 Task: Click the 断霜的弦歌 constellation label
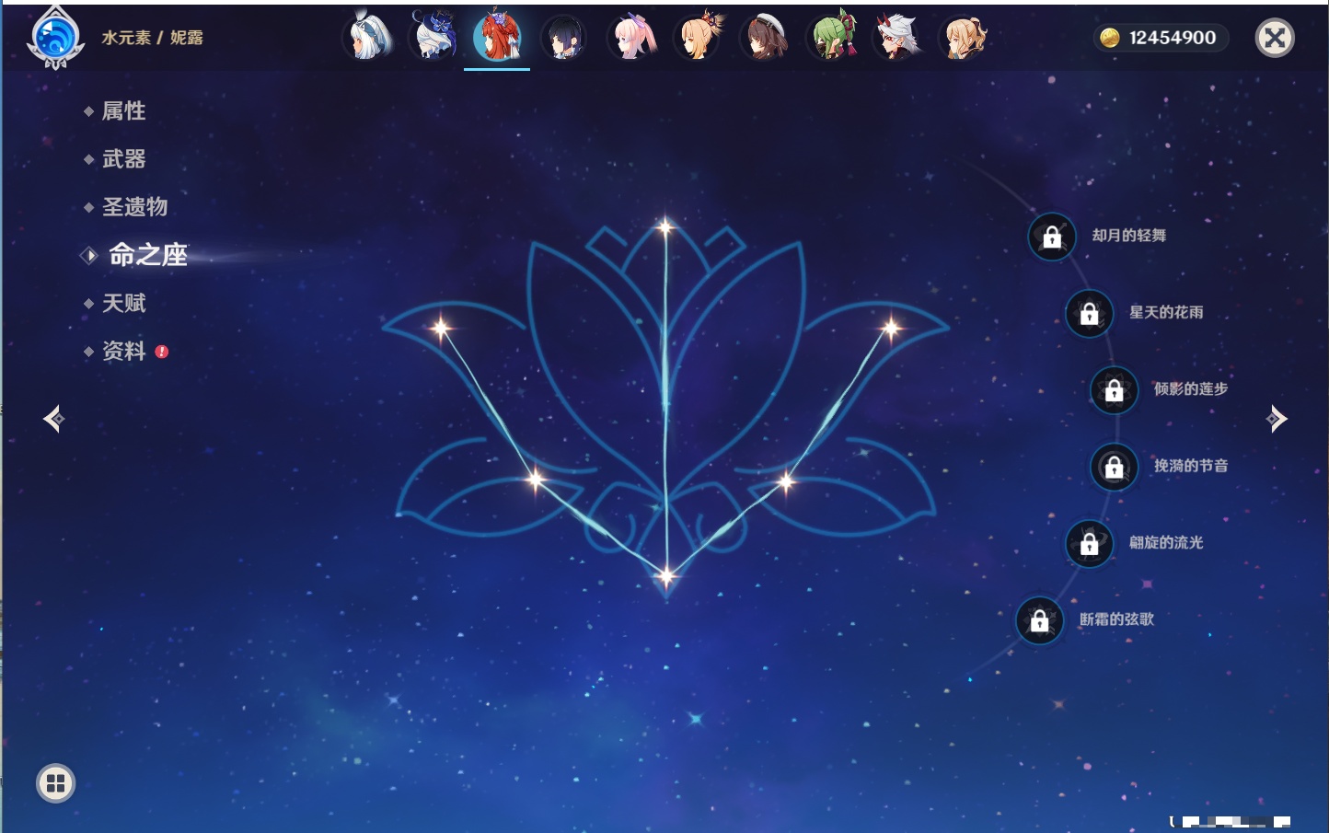click(1116, 619)
